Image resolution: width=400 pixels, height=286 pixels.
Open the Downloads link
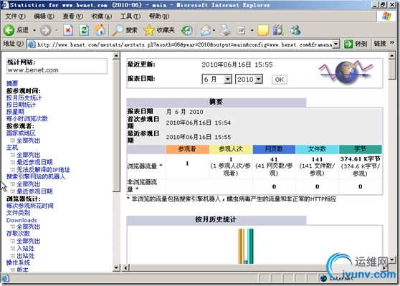point(22,220)
